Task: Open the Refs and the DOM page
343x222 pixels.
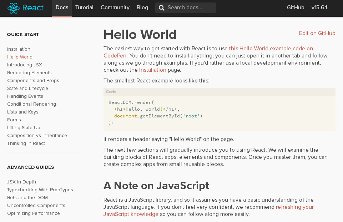Action: coord(27,198)
